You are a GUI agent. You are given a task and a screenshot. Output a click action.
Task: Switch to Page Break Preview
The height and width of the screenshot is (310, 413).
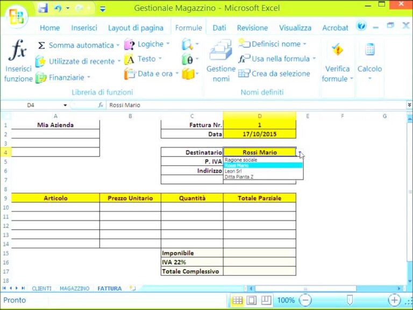(x=266, y=300)
